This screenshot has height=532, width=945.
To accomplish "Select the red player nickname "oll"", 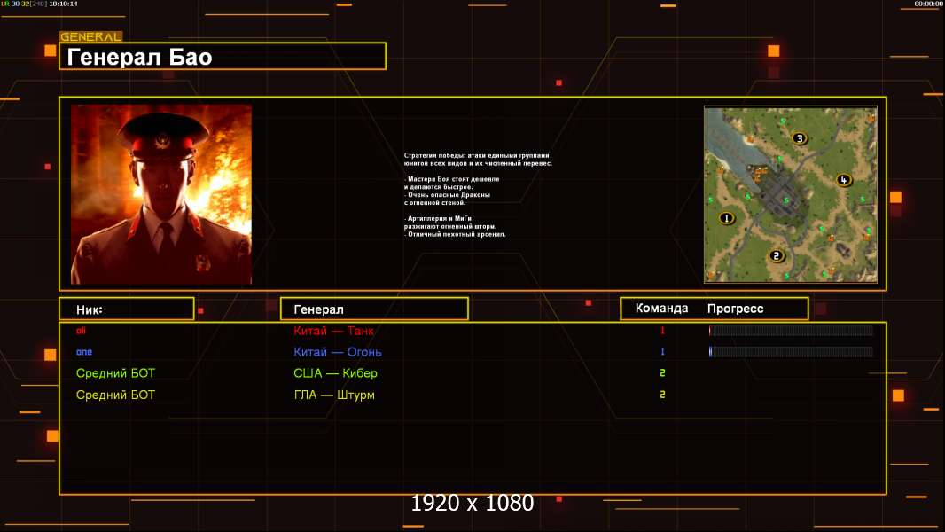I will tap(81, 330).
